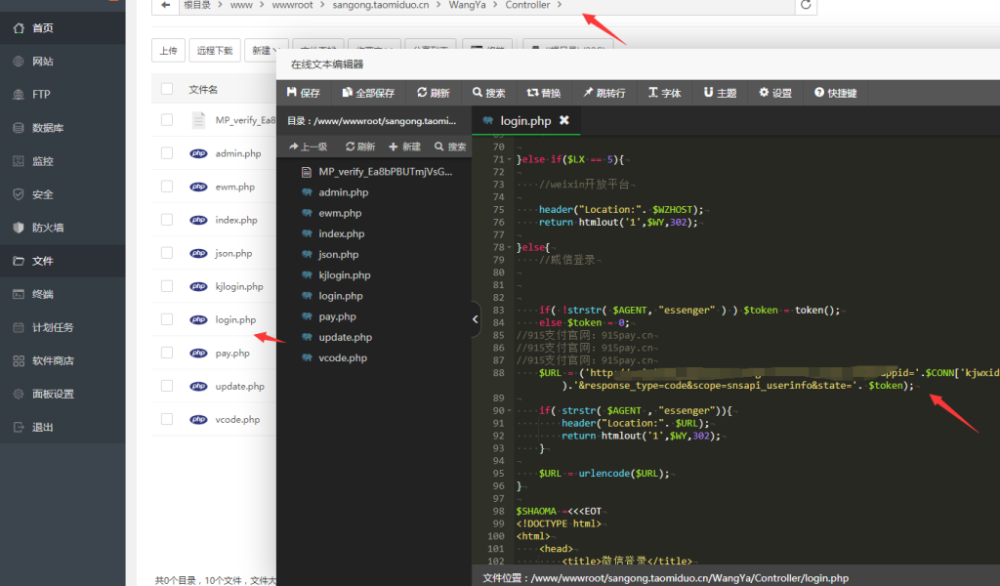The height and width of the screenshot is (586, 1000).
Task: Open 终端 in the left sidebar menu
Action: pyautogui.click(x=43, y=294)
